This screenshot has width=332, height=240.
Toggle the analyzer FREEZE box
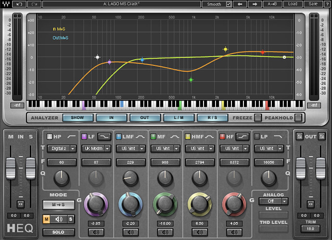(258, 118)
